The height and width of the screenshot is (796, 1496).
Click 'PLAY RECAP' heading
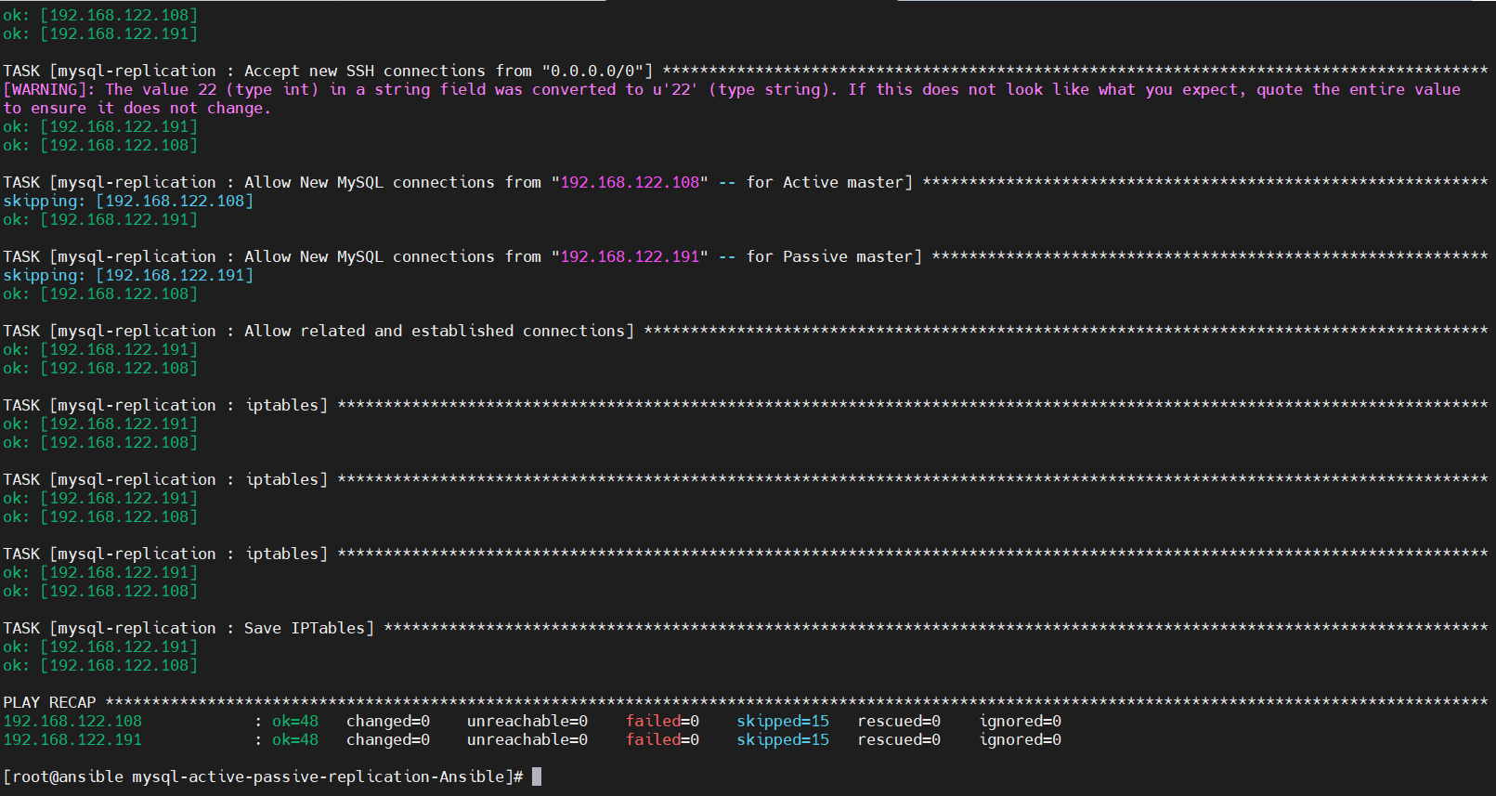tap(49, 702)
